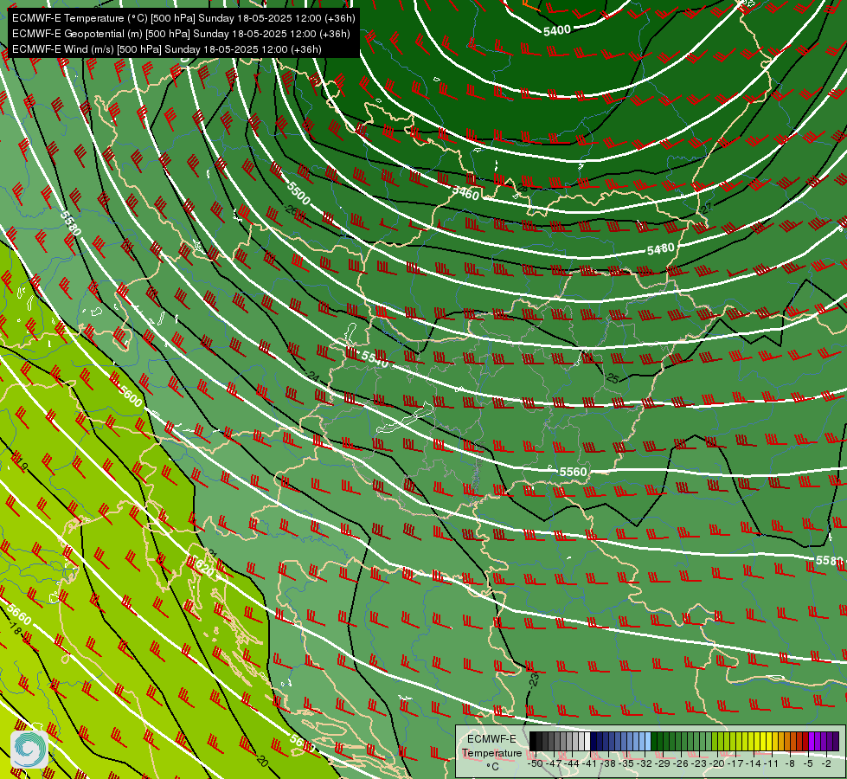Click the white swatch in the temperature legend
Viewport: 847px width, 779px height.
[587, 741]
